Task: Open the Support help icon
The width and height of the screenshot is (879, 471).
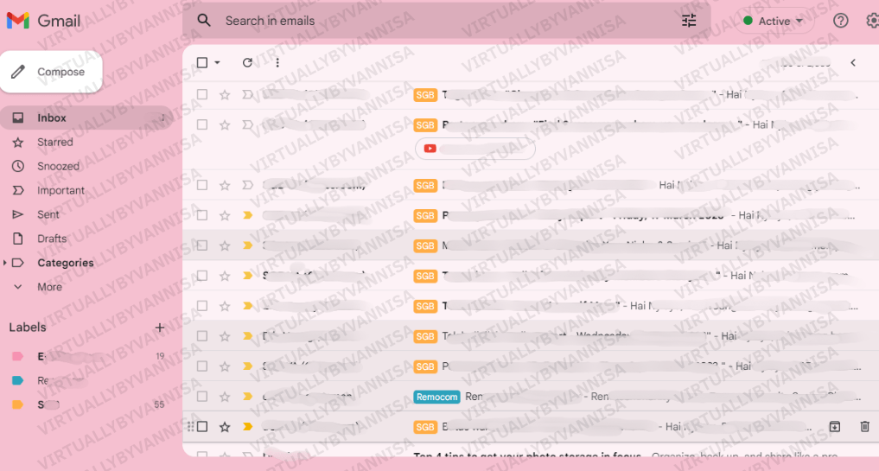Action: tap(840, 21)
